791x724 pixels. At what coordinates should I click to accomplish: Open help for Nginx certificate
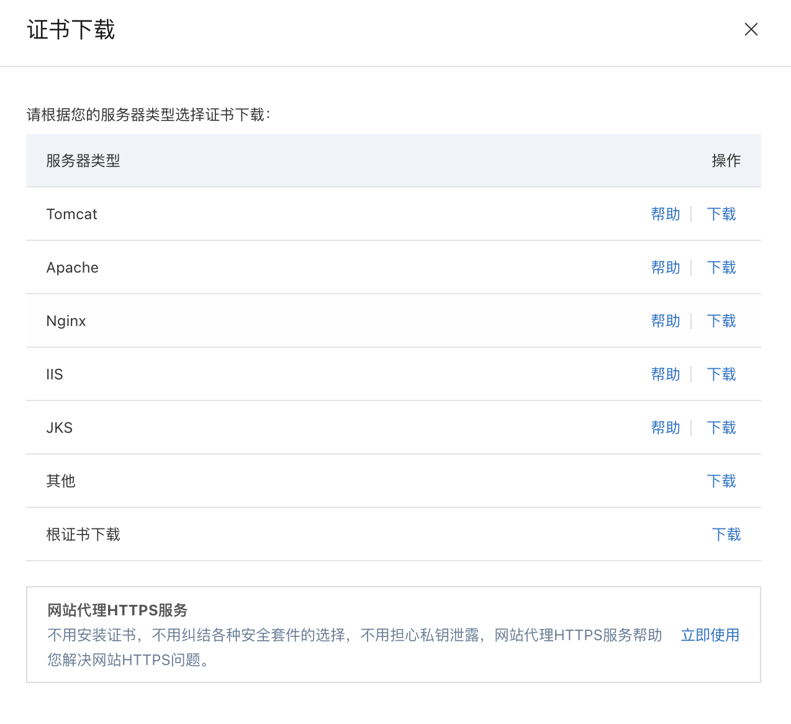(x=665, y=321)
